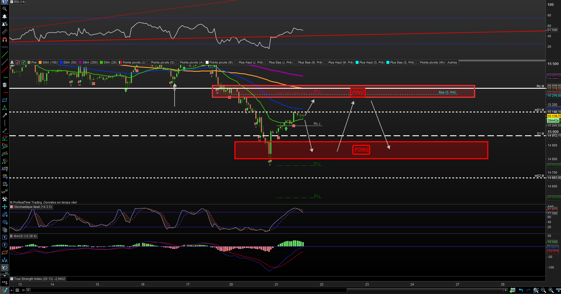Select the magnifier zoom tool in left toolbar
This screenshot has height=294, width=561.
coord(4,9)
